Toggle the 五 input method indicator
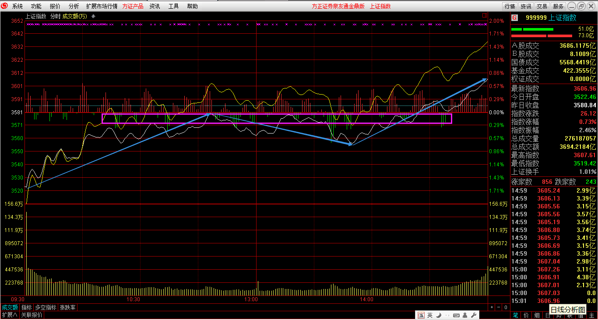 pos(421,315)
